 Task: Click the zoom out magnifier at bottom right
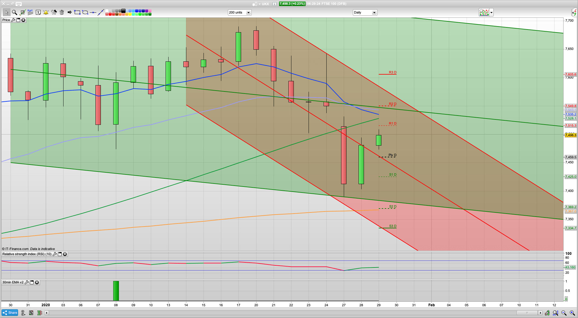564,313
